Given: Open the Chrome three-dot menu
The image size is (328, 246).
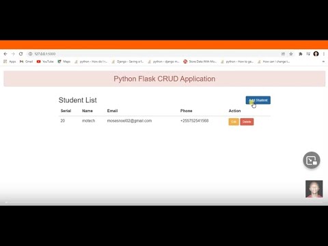Looking at the screenshot, I should point(324,54).
